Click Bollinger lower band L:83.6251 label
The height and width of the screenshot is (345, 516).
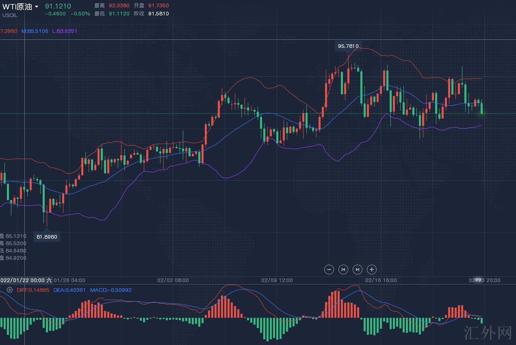pos(65,31)
